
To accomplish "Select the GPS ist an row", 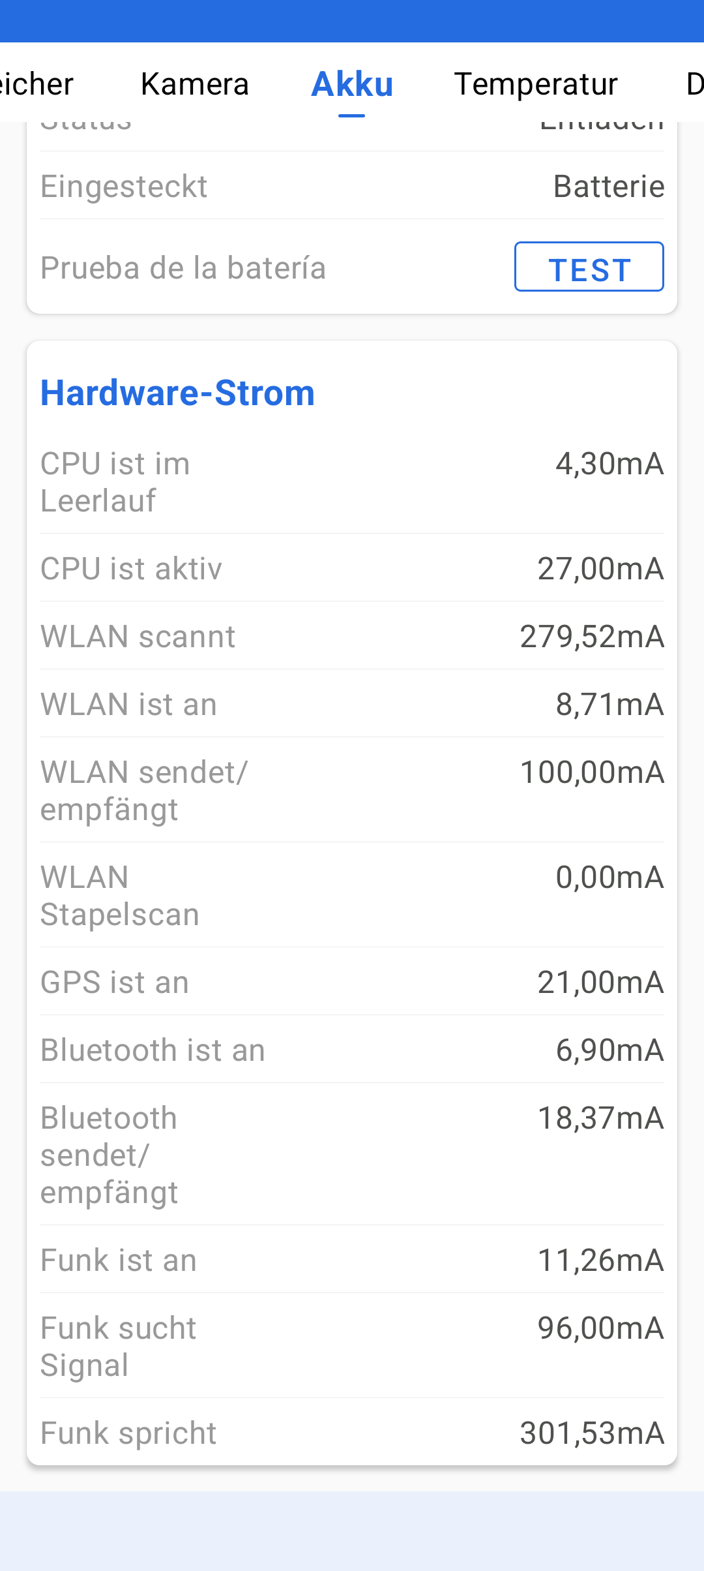I will (x=352, y=982).
